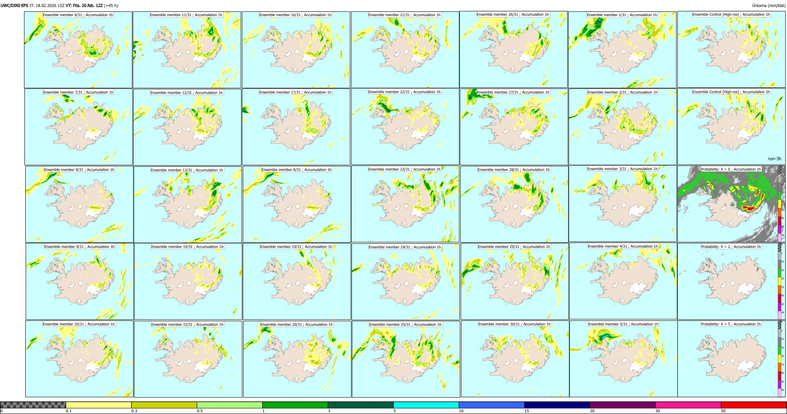
Task: Pick the light yellow 0.1–0.3 legend swatch
Action: (99, 405)
